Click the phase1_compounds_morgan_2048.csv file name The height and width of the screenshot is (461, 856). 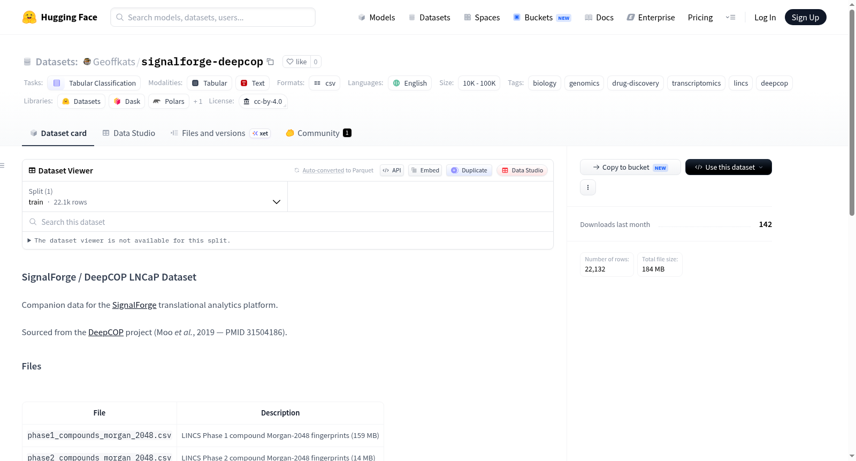point(100,436)
